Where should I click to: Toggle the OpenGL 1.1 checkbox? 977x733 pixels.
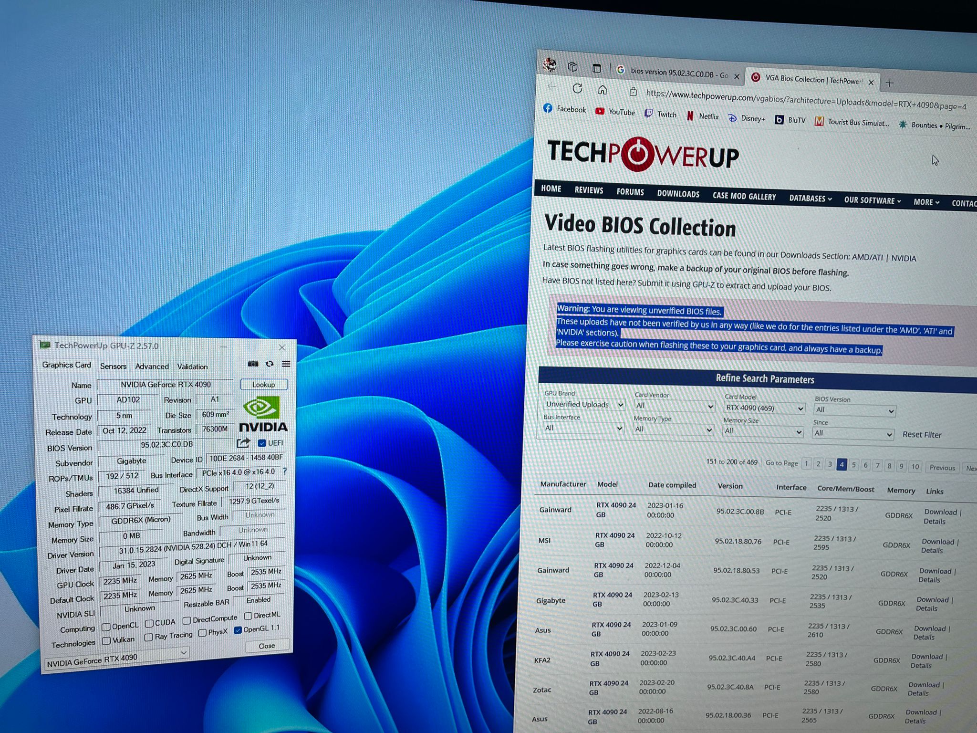(x=238, y=630)
